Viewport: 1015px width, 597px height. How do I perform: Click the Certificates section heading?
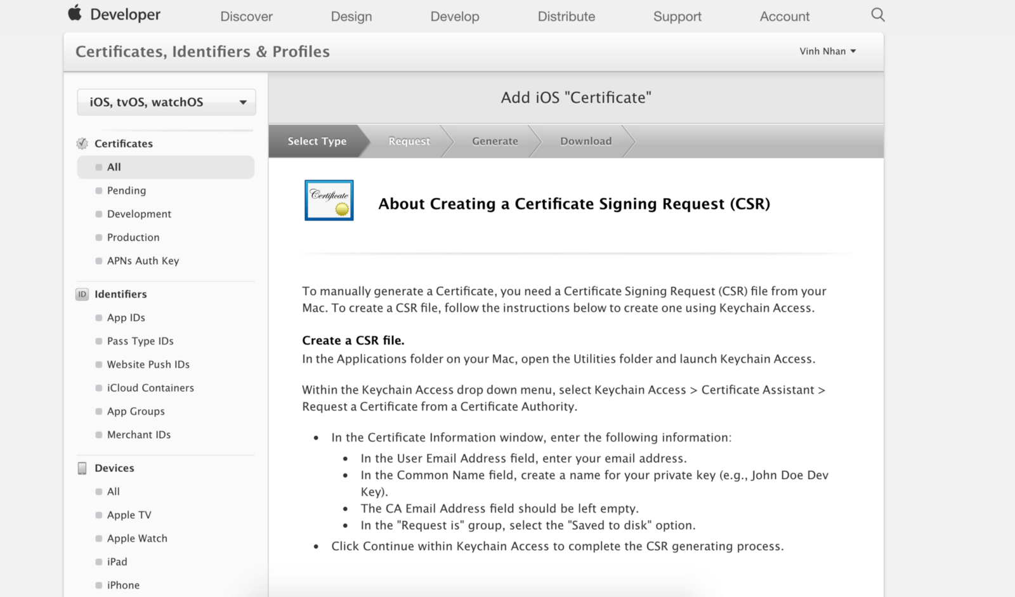124,144
